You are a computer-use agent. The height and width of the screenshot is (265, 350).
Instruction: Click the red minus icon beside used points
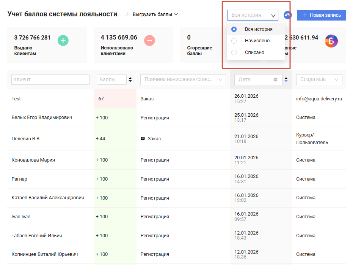pyautogui.click(x=149, y=40)
